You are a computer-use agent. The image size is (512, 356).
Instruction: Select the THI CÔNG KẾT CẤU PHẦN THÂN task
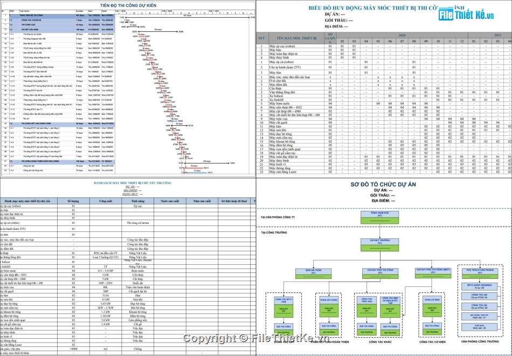click(58, 124)
